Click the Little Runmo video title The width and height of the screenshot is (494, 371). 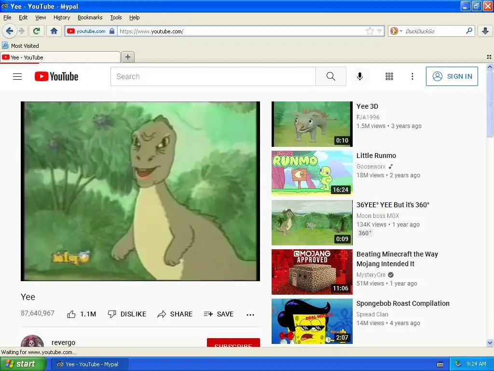tap(376, 156)
